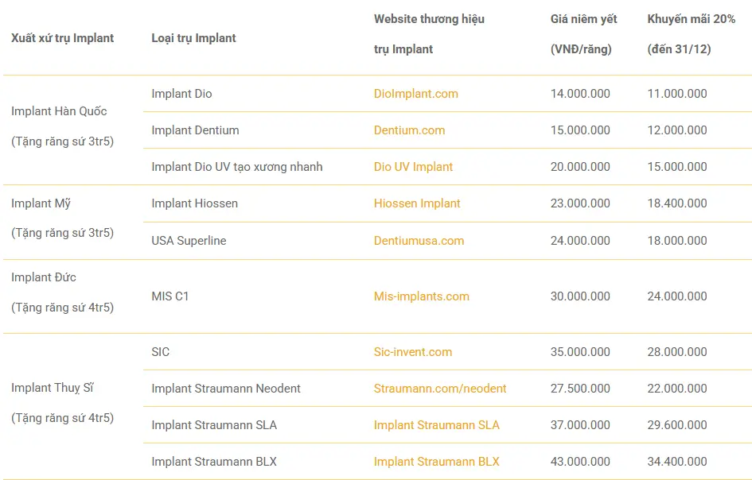Open the DioImplant.com link
The width and height of the screenshot is (752, 480).
415,94
